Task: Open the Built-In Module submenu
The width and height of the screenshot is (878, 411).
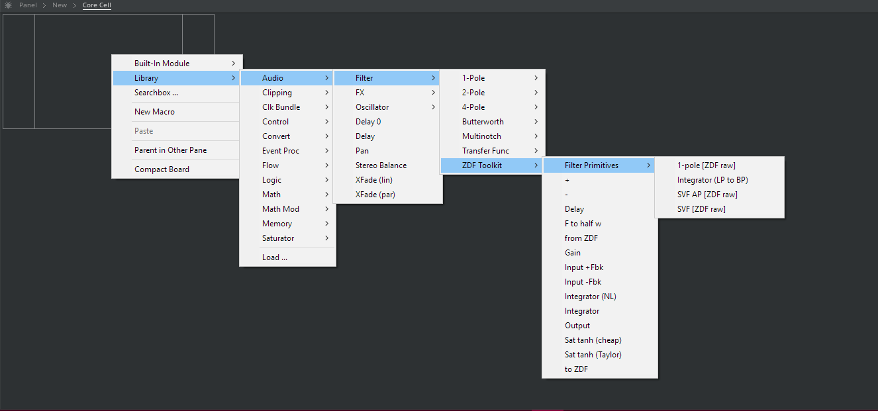Action: tap(177, 64)
